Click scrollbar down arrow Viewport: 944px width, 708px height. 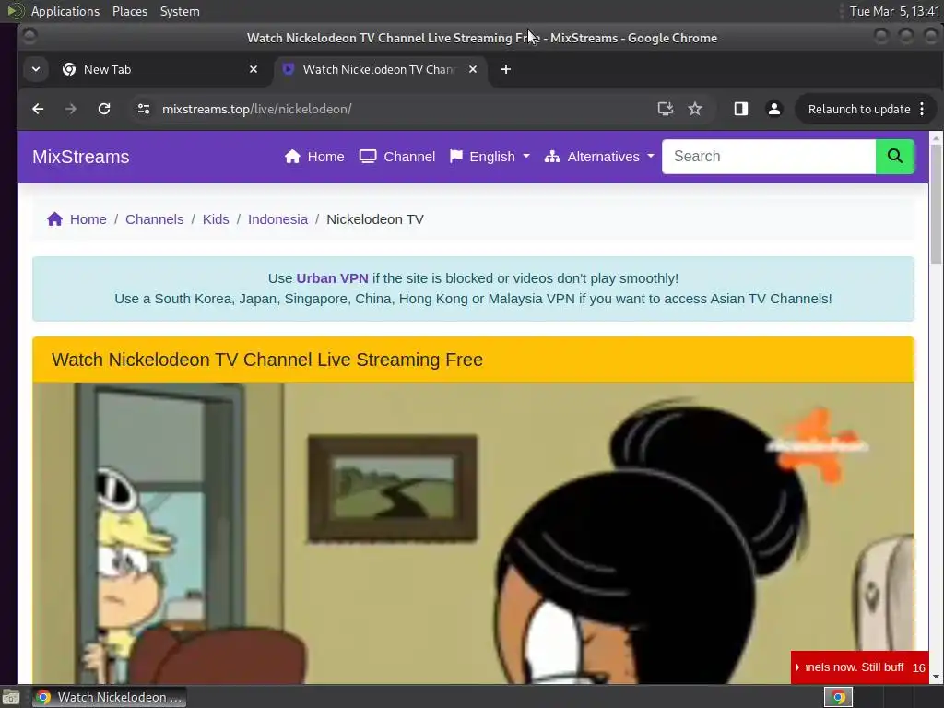click(x=936, y=677)
